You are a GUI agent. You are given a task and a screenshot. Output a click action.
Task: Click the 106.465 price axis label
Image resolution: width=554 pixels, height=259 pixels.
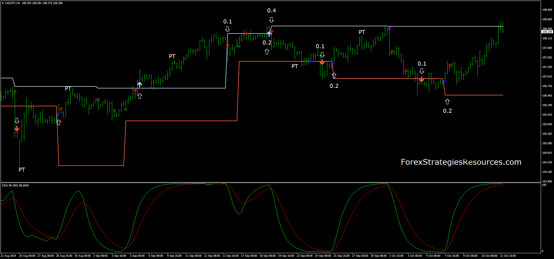tap(547, 96)
